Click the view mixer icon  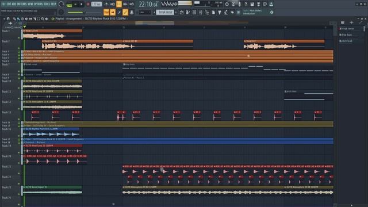point(201,12)
